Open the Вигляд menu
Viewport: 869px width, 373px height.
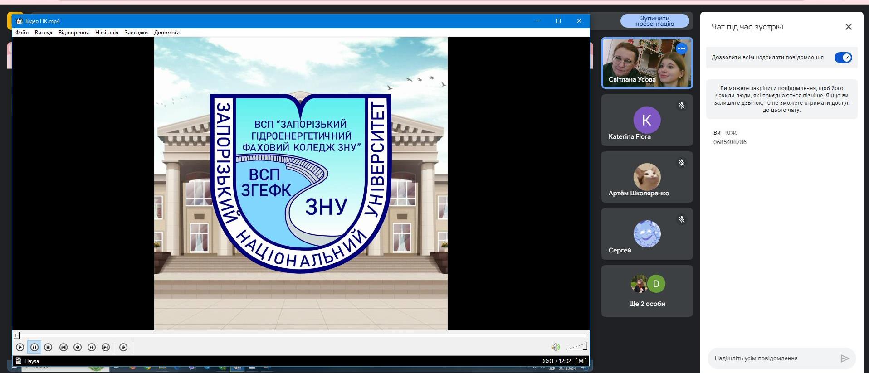pos(44,33)
